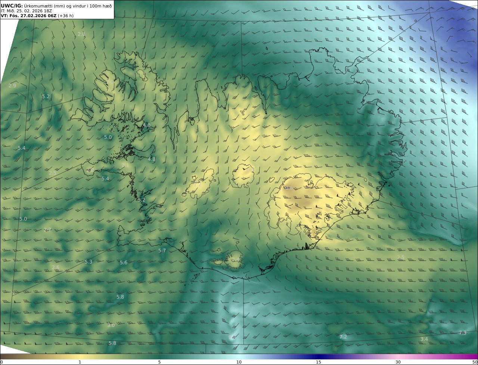Click the map value label "5.6"
Viewport: 478px width, 365px height.
(124, 263)
